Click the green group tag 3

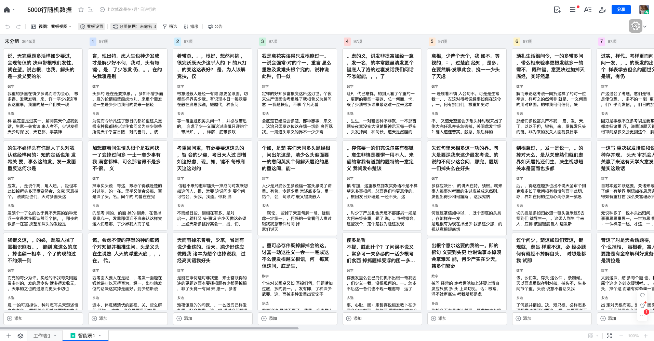(262, 41)
